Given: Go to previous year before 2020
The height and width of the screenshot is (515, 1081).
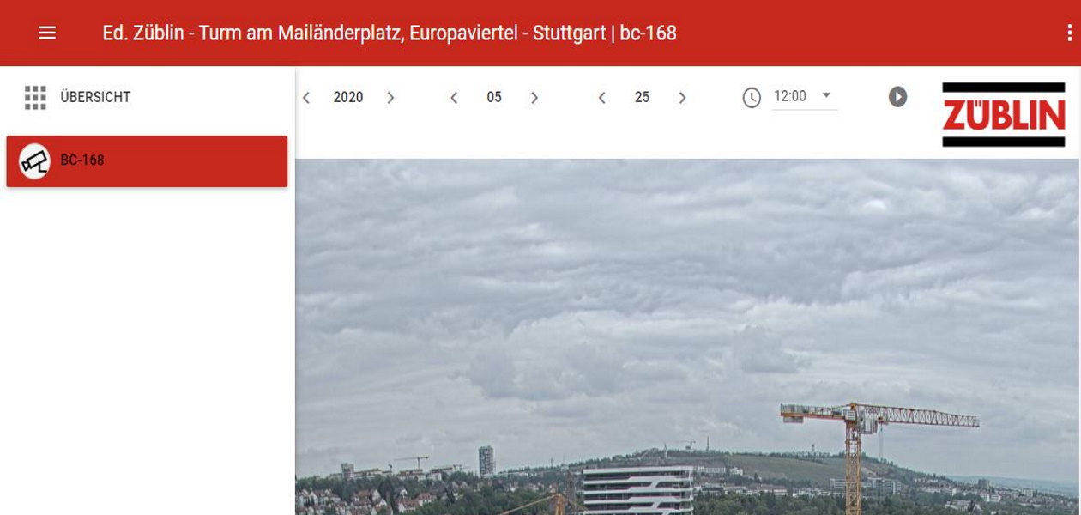Looking at the screenshot, I should pyautogui.click(x=306, y=98).
